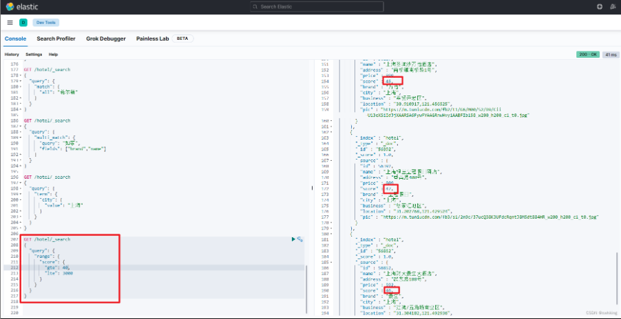
Task: Click the 200 - OK status badge
Action: pos(587,54)
